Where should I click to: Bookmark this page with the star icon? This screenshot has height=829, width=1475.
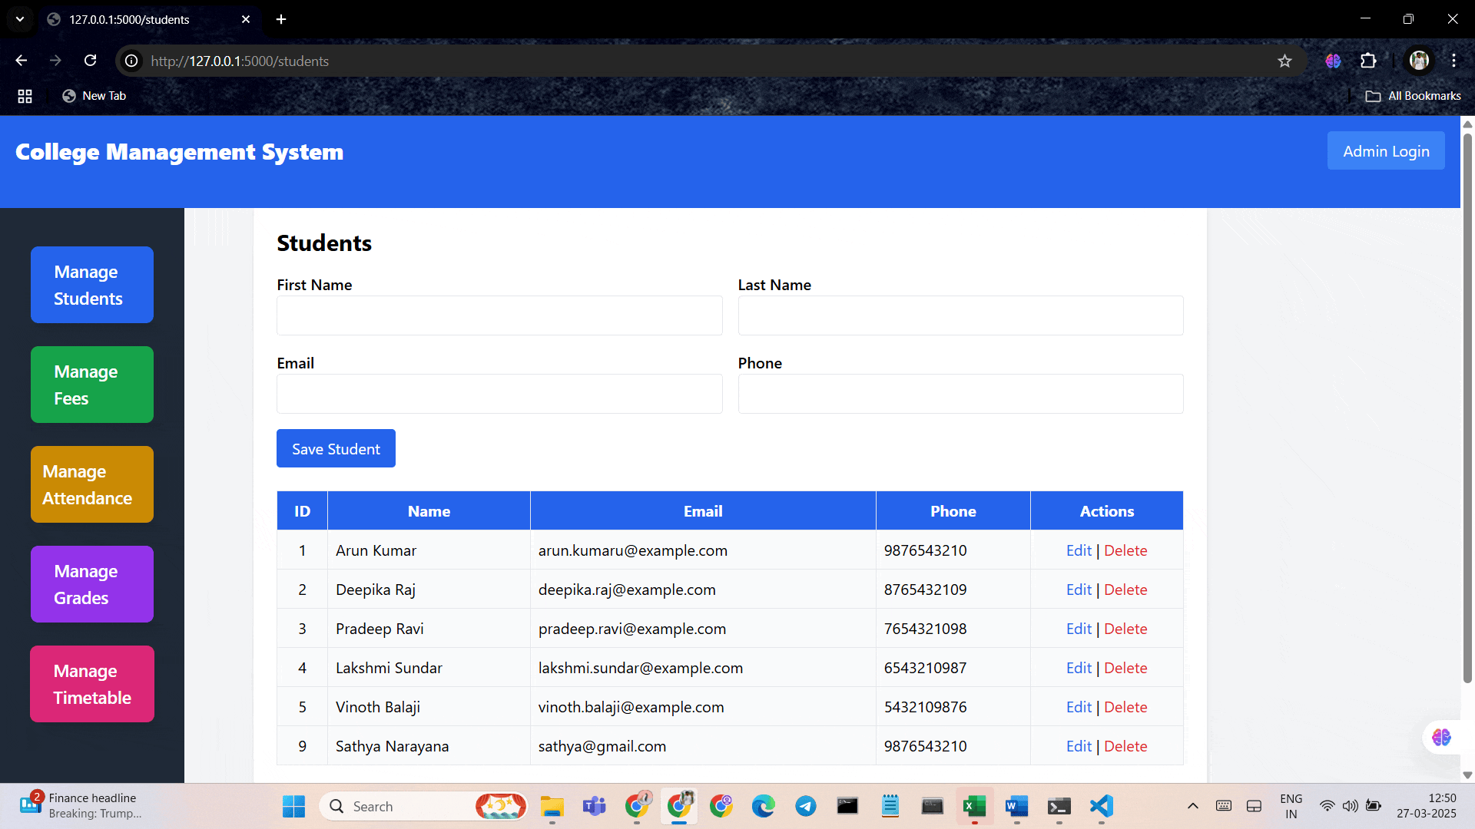1284,61
